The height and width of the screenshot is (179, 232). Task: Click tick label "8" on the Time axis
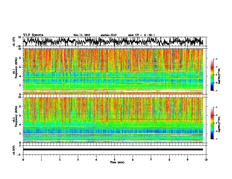pyautogui.click(x=169, y=160)
